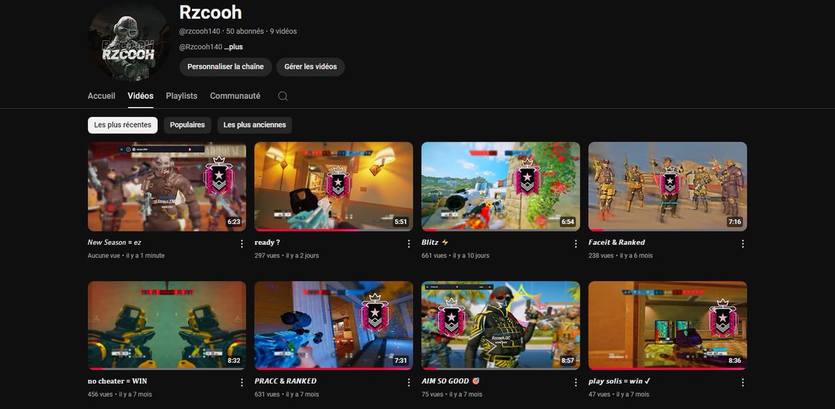This screenshot has width=835, height=409.
Task: Click the Rzcooh channel name heading
Action: click(210, 13)
